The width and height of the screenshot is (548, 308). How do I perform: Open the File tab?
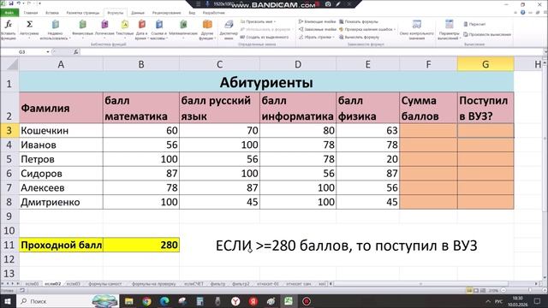(9, 13)
